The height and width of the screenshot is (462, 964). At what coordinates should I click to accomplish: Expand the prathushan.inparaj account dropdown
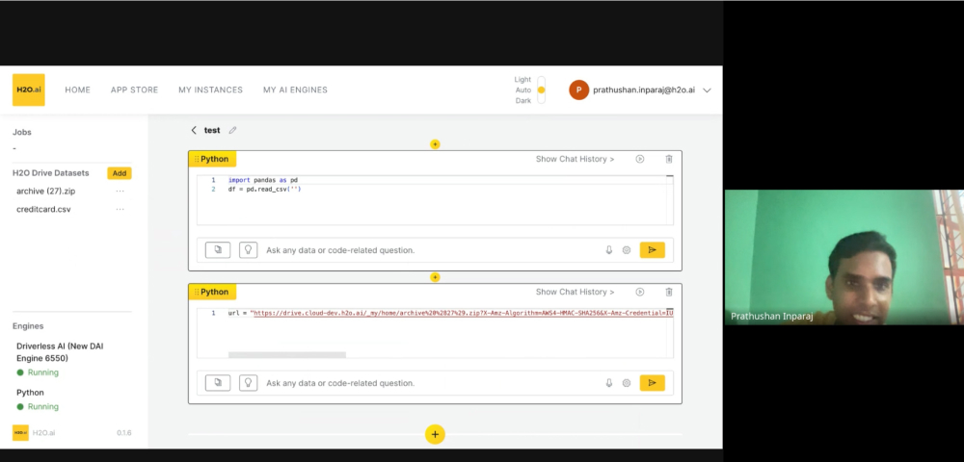click(707, 90)
